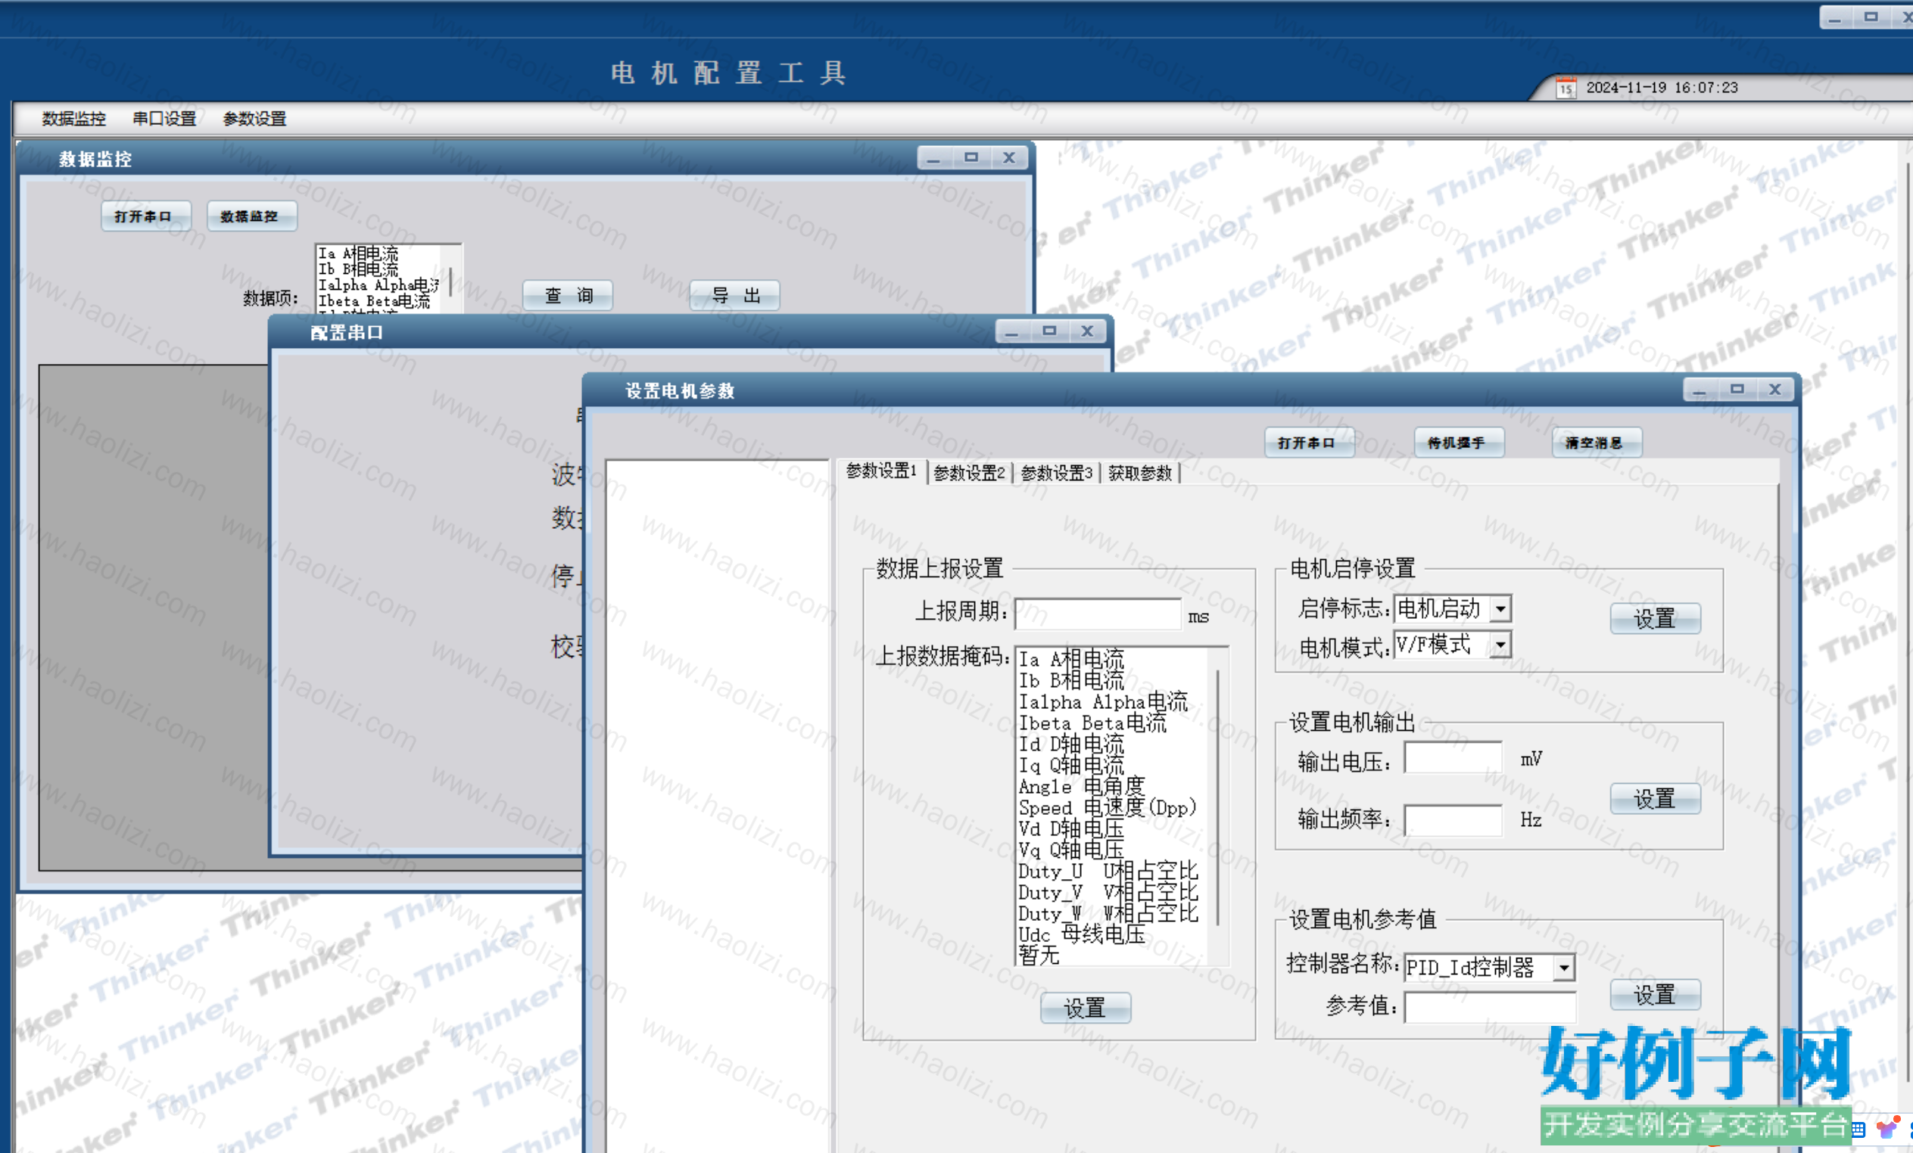This screenshot has width=1913, height=1153.
Task: Select 'Speed 电速度(Dpp)' in mask list
Action: 1108,808
